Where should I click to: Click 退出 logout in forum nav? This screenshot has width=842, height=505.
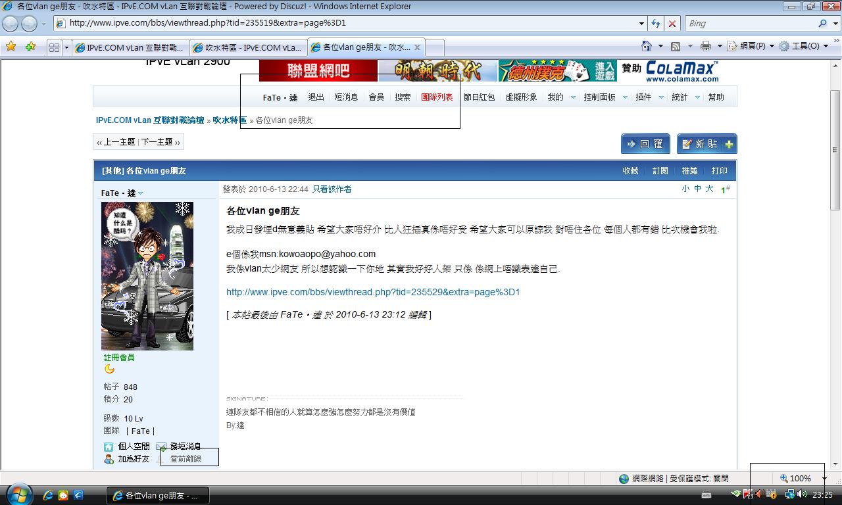click(316, 97)
